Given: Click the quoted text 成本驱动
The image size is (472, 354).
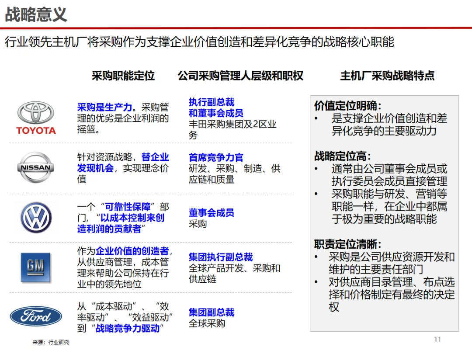Looking at the screenshot, I should (x=114, y=306).
